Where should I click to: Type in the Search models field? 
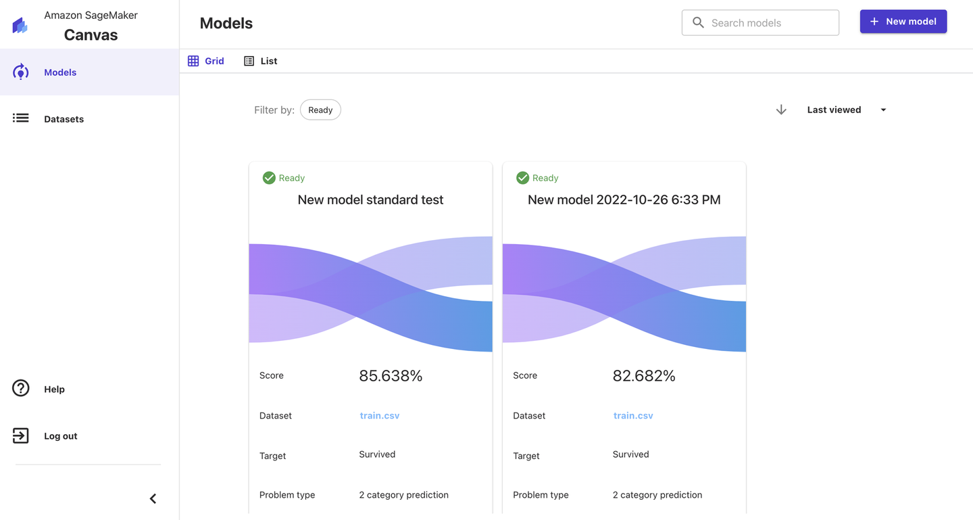[x=770, y=23]
